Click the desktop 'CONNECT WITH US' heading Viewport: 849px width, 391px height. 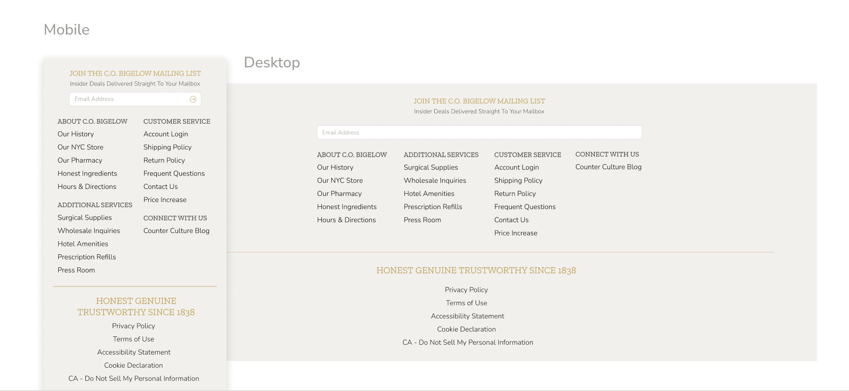607,154
